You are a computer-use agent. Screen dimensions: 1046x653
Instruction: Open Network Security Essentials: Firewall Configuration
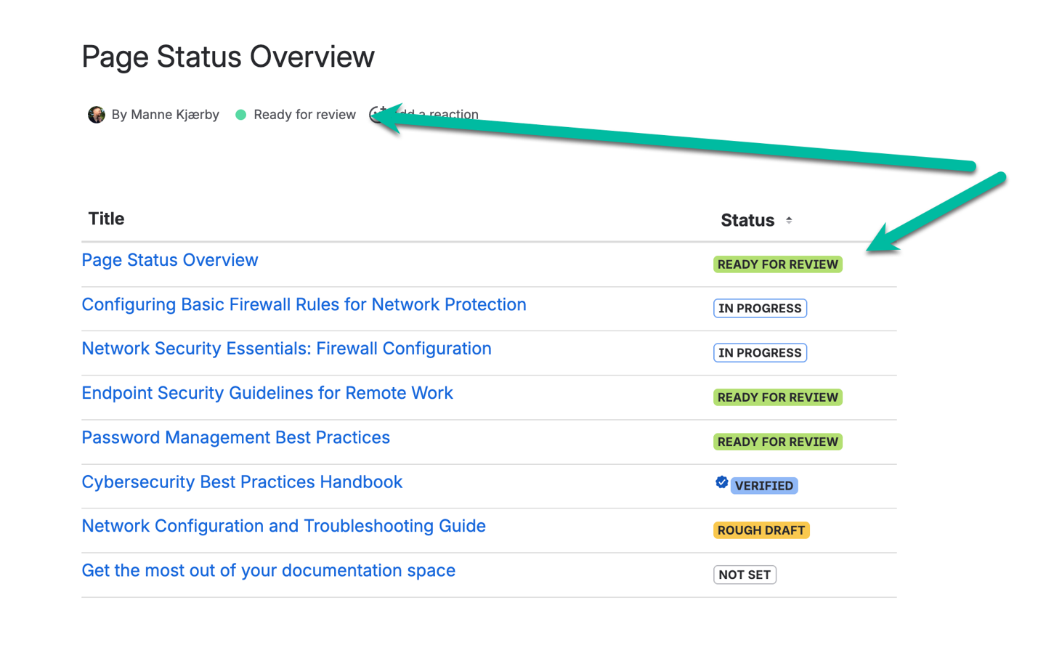(x=286, y=349)
